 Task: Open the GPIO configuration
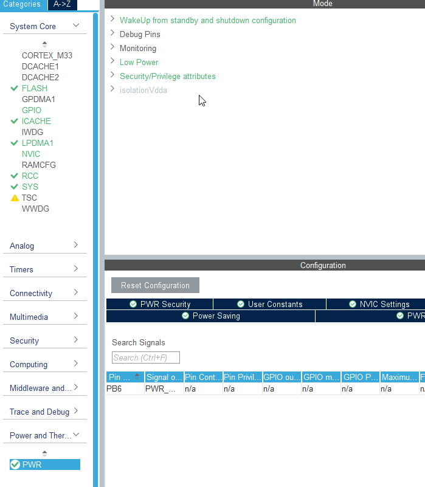pyautogui.click(x=32, y=110)
